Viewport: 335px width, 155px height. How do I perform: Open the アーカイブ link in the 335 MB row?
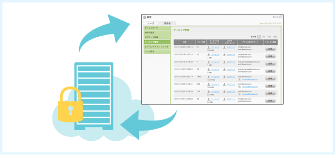(215, 47)
